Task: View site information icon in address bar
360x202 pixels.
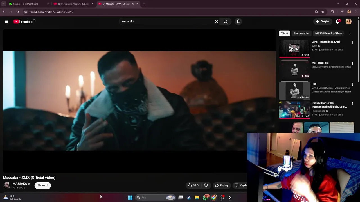Action: click(x=26, y=12)
